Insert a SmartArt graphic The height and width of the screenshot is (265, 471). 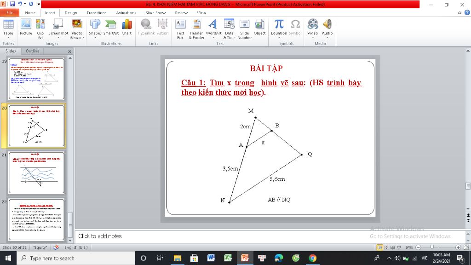coord(111,27)
